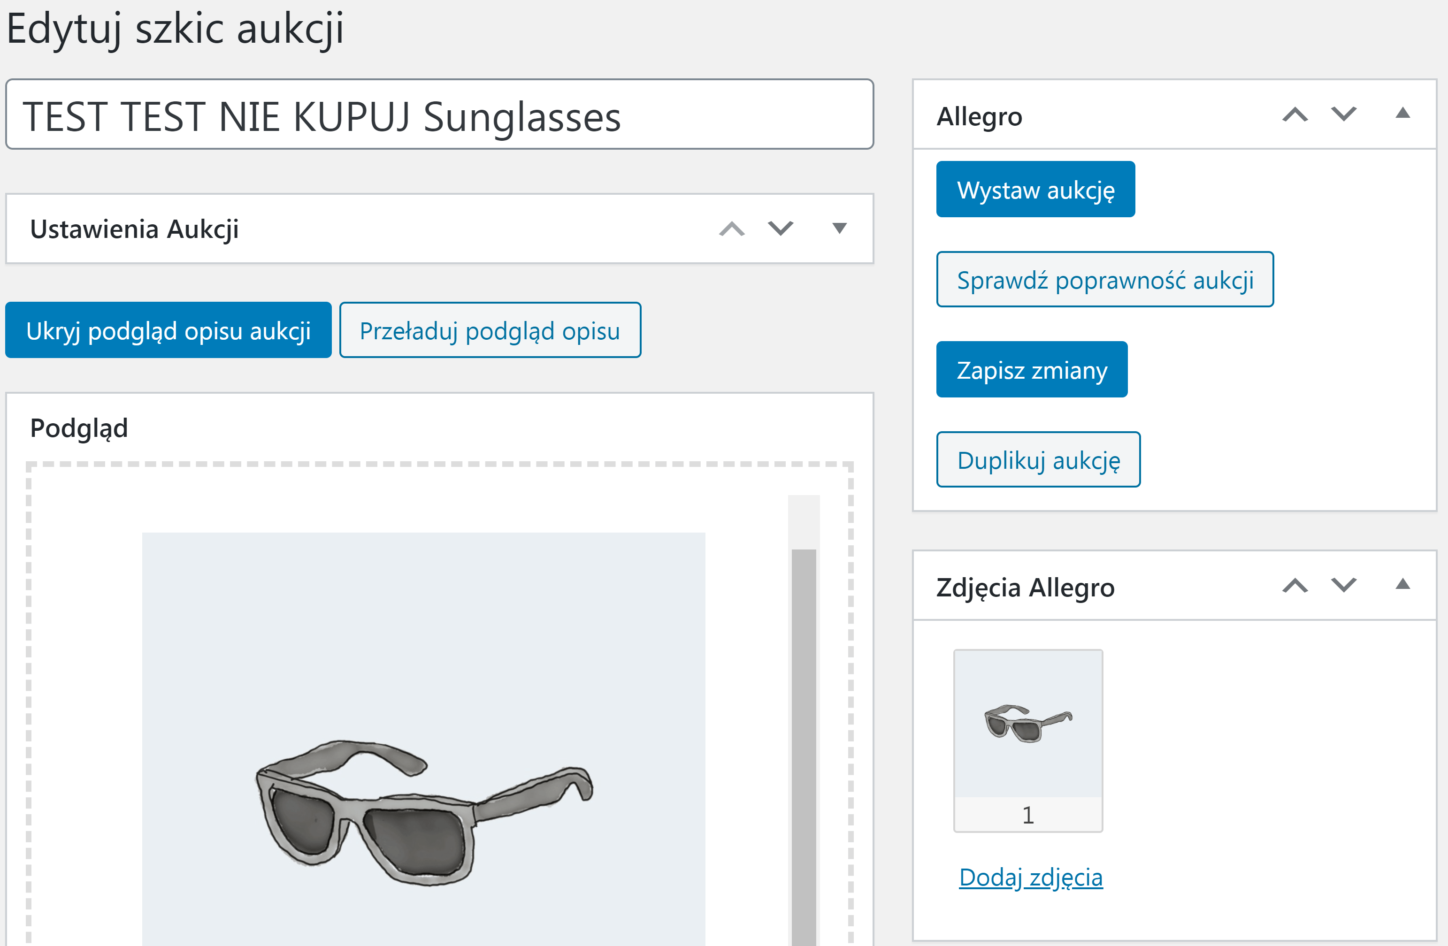Open the Dodaj zdjęcia link

pos(1031,877)
